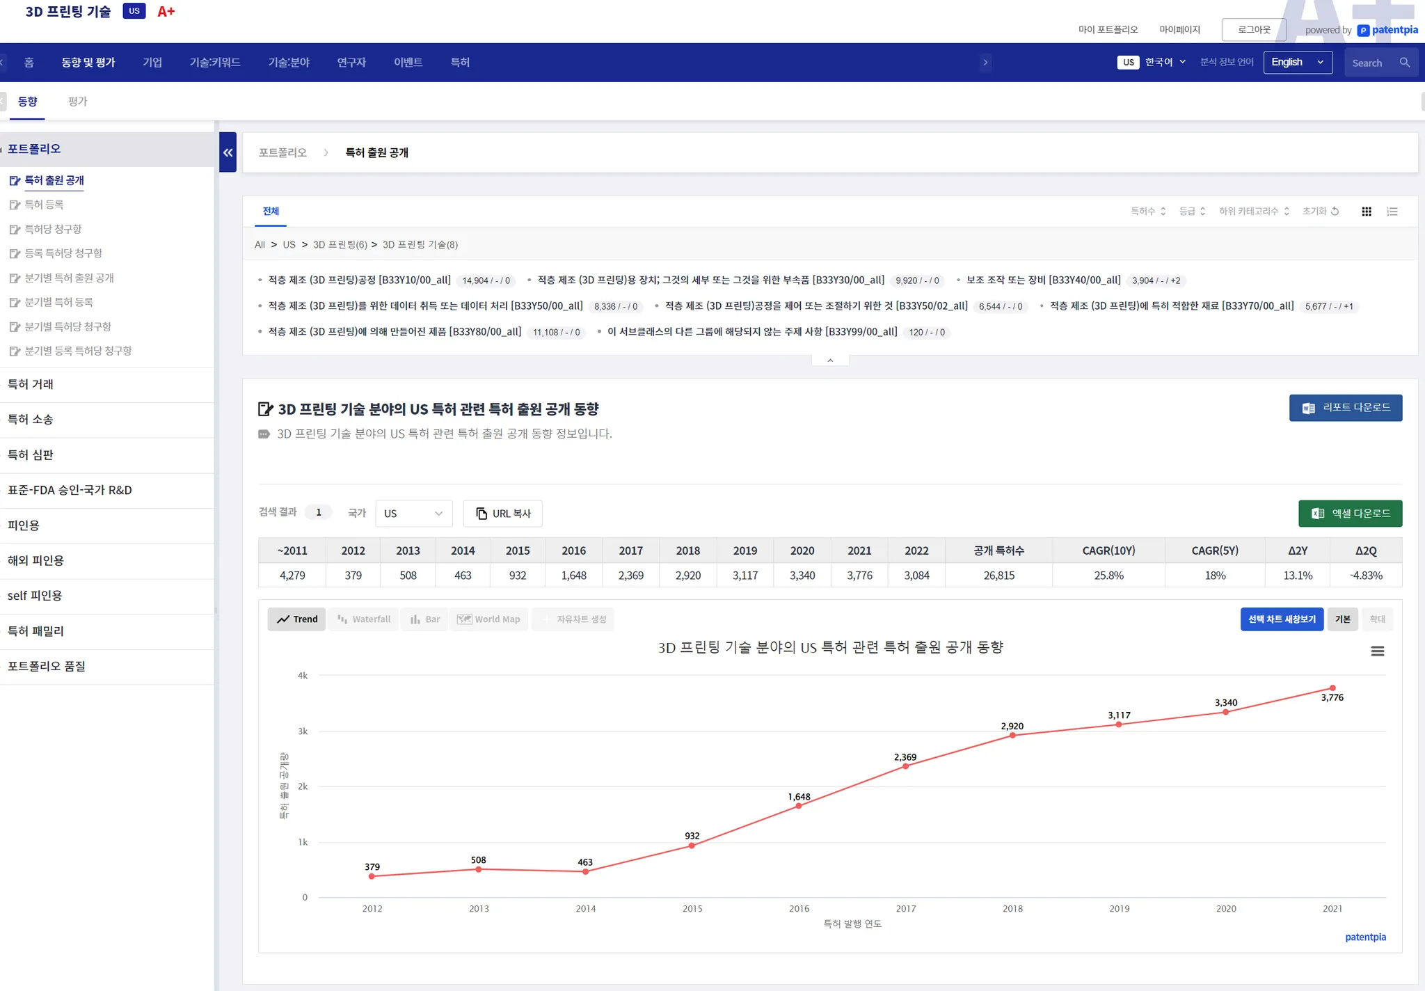Switch to list view icon
This screenshot has height=991, width=1425.
(1392, 212)
